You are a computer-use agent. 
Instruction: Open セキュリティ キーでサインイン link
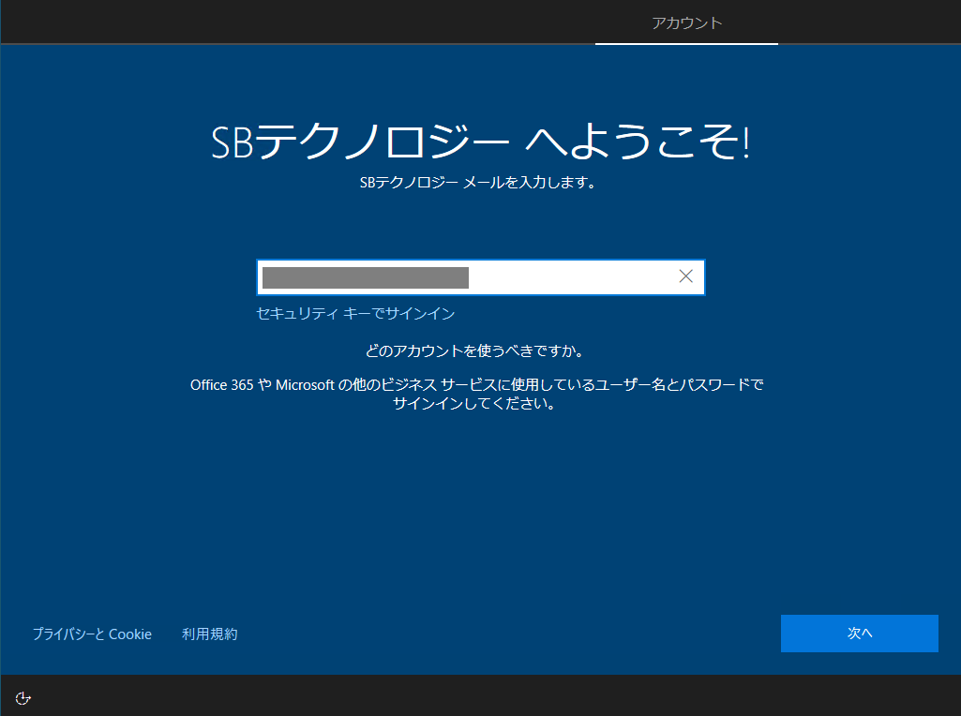[x=355, y=314]
